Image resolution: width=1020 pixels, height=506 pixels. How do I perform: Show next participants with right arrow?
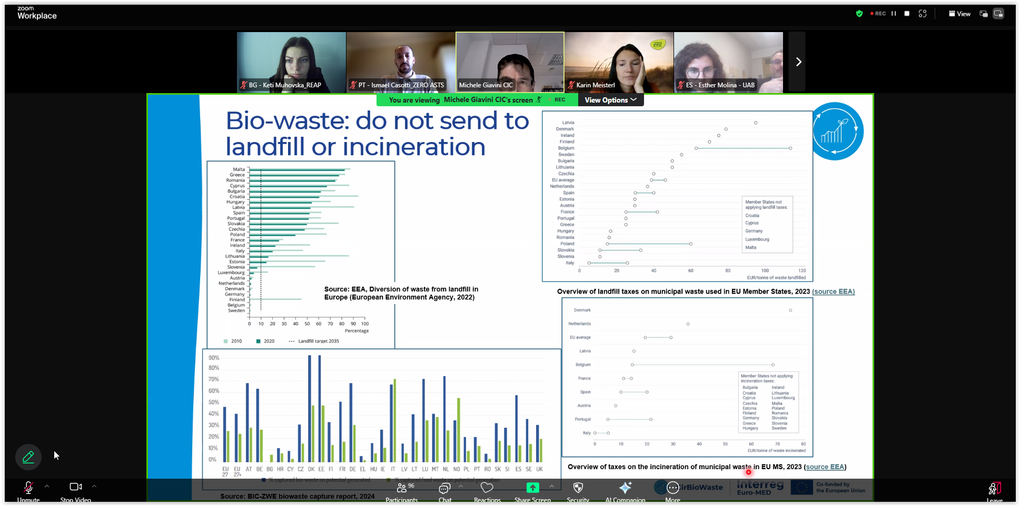[798, 62]
